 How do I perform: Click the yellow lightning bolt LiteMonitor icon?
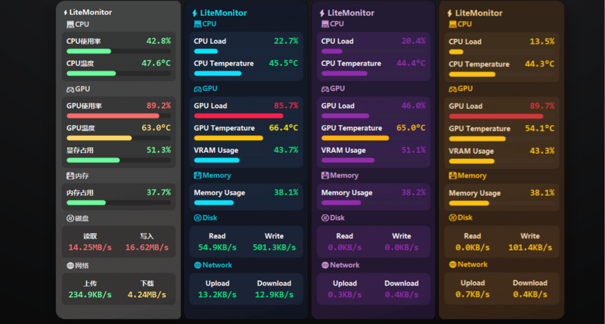(x=450, y=13)
